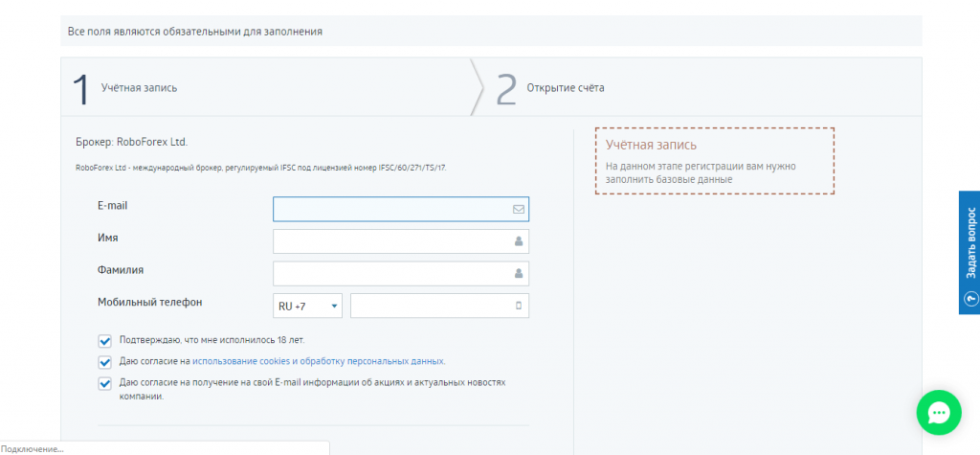Click into the Имя input field
980x455 pixels.
point(401,241)
